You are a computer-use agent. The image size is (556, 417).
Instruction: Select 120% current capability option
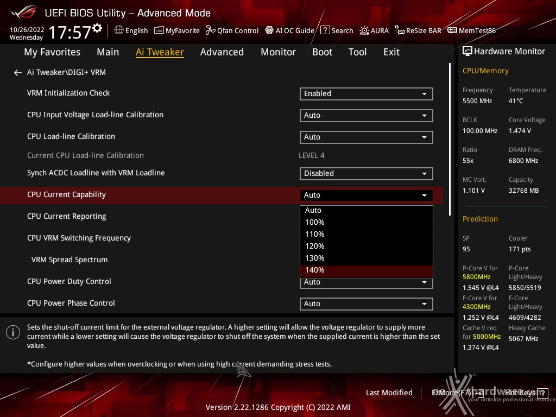pyautogui.click(x=367, y=246)
